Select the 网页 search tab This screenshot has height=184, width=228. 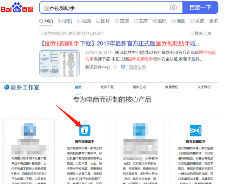[x=46, y=21]
